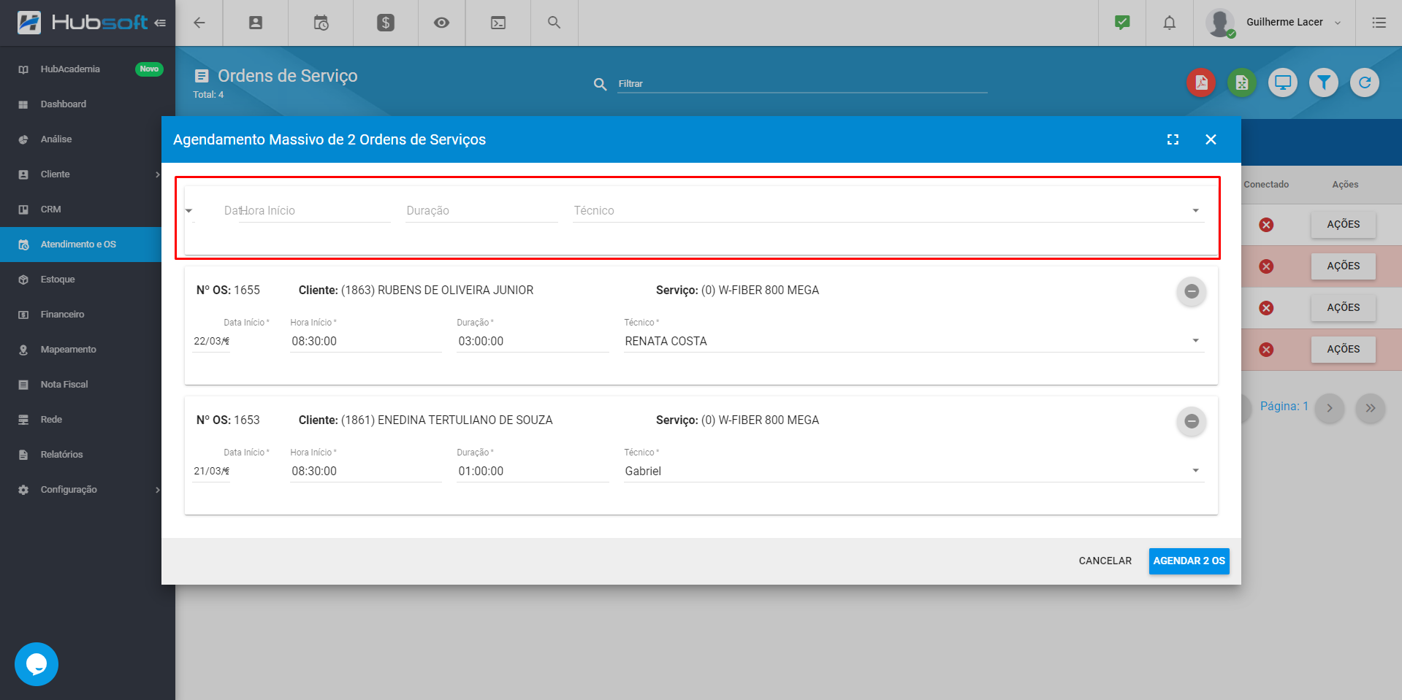Open the list menu icon at top right
The image size is (1402, 700).
(1379, 23)
